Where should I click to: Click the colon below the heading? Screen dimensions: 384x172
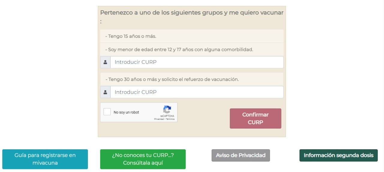point(101,22)
